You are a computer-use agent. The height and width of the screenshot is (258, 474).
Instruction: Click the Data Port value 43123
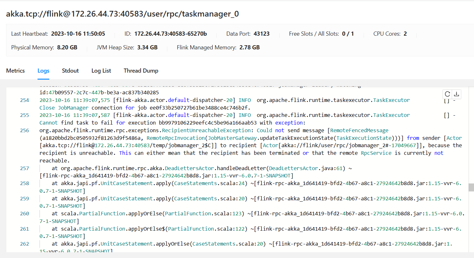coord(261,34)
